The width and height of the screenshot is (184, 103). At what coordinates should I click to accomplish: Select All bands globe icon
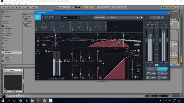(138, 51)
